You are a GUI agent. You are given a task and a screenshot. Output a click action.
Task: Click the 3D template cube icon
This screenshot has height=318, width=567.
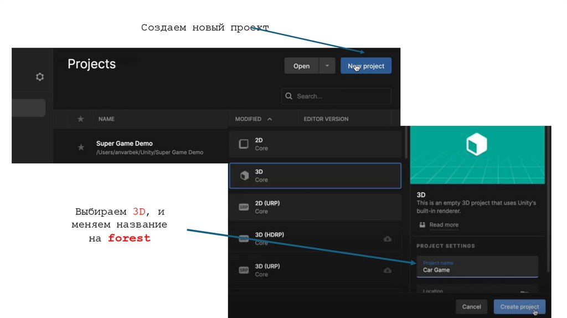point(244,176)
